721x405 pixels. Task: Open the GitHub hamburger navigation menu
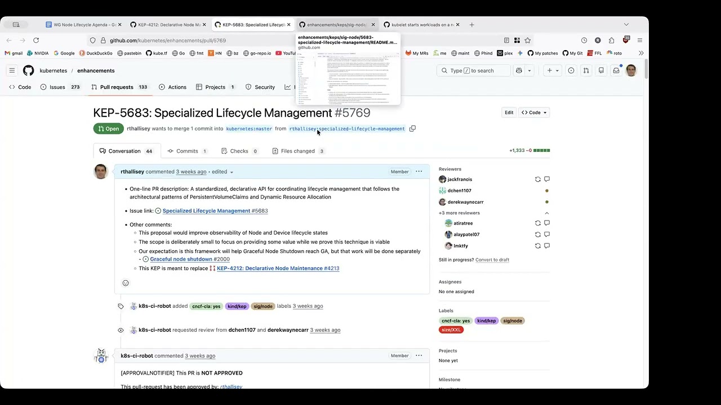click(12, 70)
